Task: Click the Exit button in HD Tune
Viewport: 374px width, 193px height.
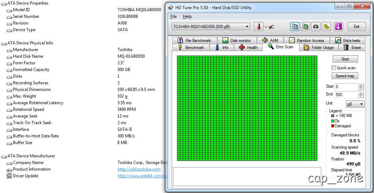Action: 357,27
